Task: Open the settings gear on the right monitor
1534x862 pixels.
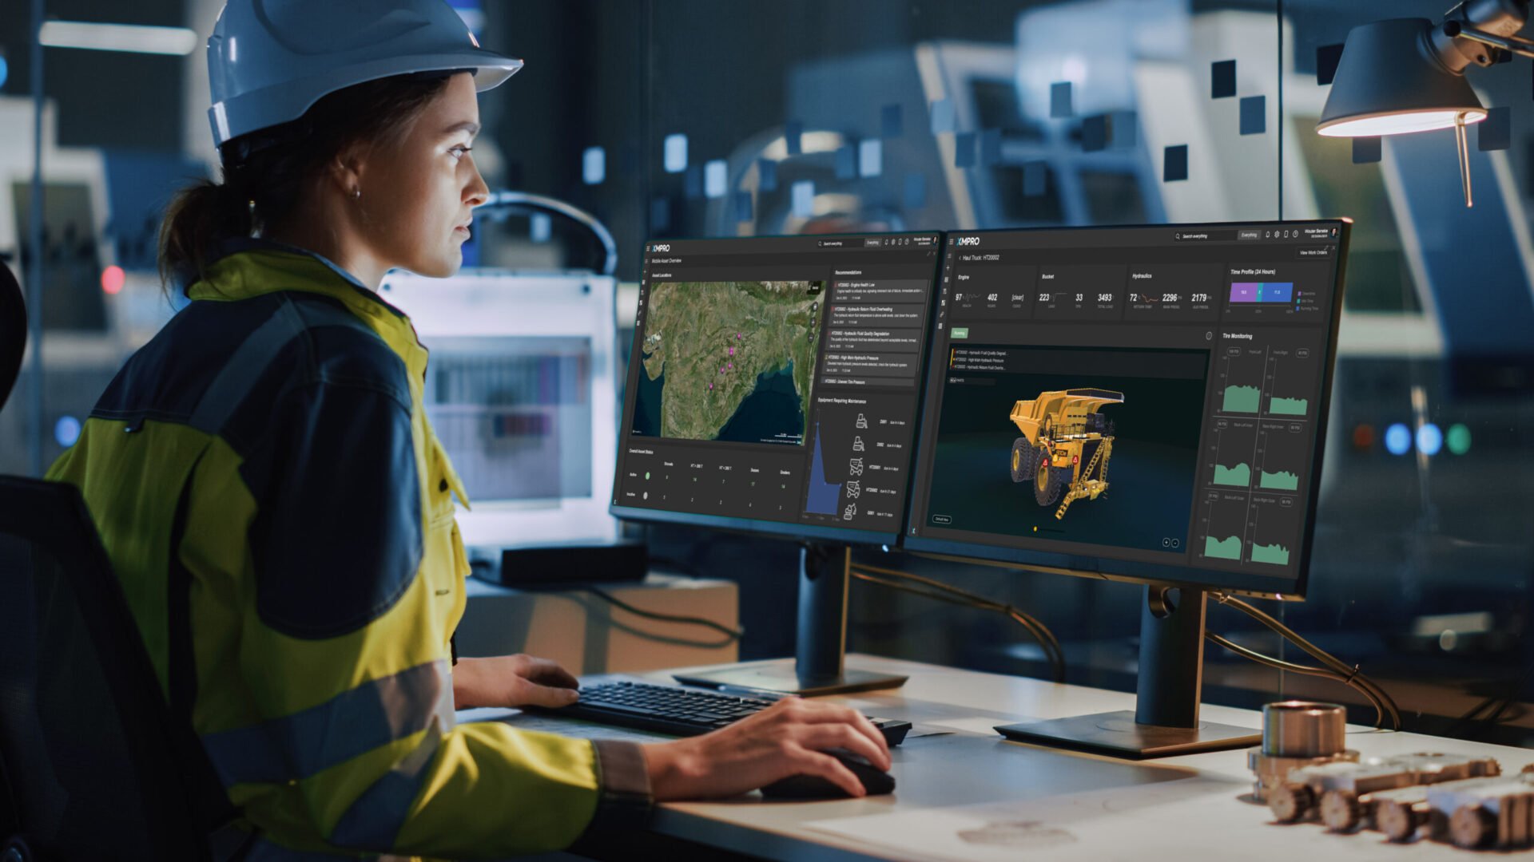Action: click(x=1277, y=235)
